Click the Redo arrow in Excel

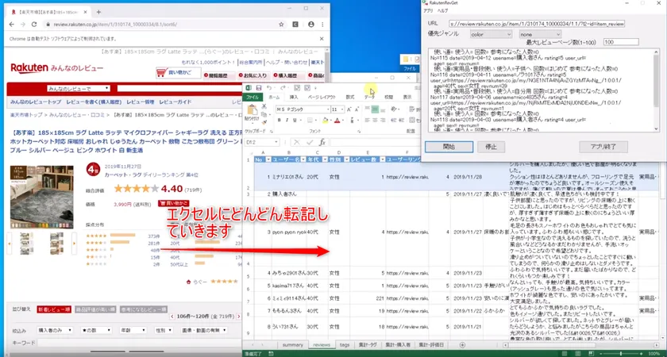click(283, 88)
